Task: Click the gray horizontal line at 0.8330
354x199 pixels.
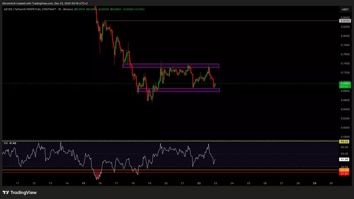Action: (221, 21)
